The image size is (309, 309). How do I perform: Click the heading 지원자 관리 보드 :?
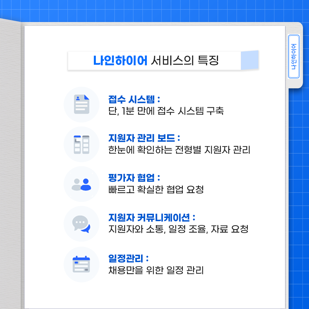144,138
